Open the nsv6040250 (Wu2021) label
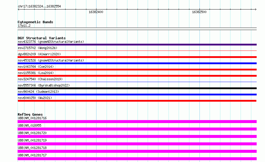Viewport: 265px width, 162px height. click(x=35, y=98)
